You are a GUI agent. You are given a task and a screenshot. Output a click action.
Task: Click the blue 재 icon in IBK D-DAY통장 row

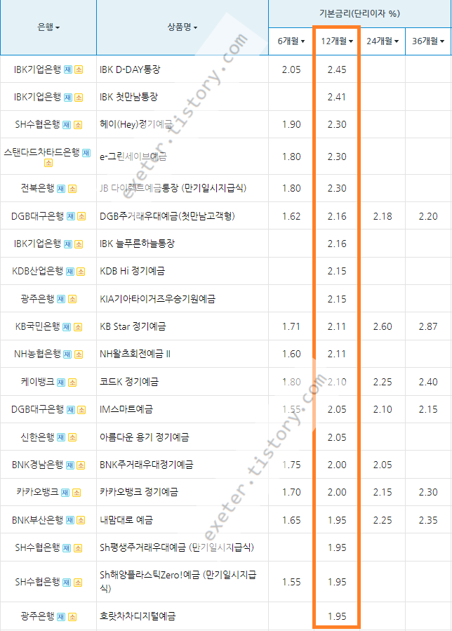(x=68, y=69)
